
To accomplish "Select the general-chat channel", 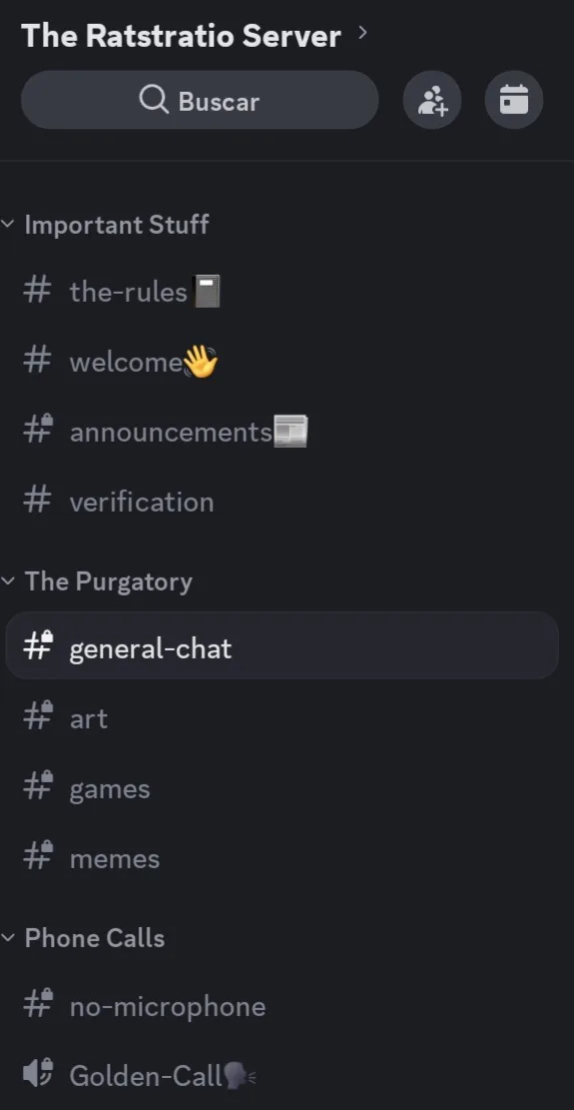I will pos(283,646).
